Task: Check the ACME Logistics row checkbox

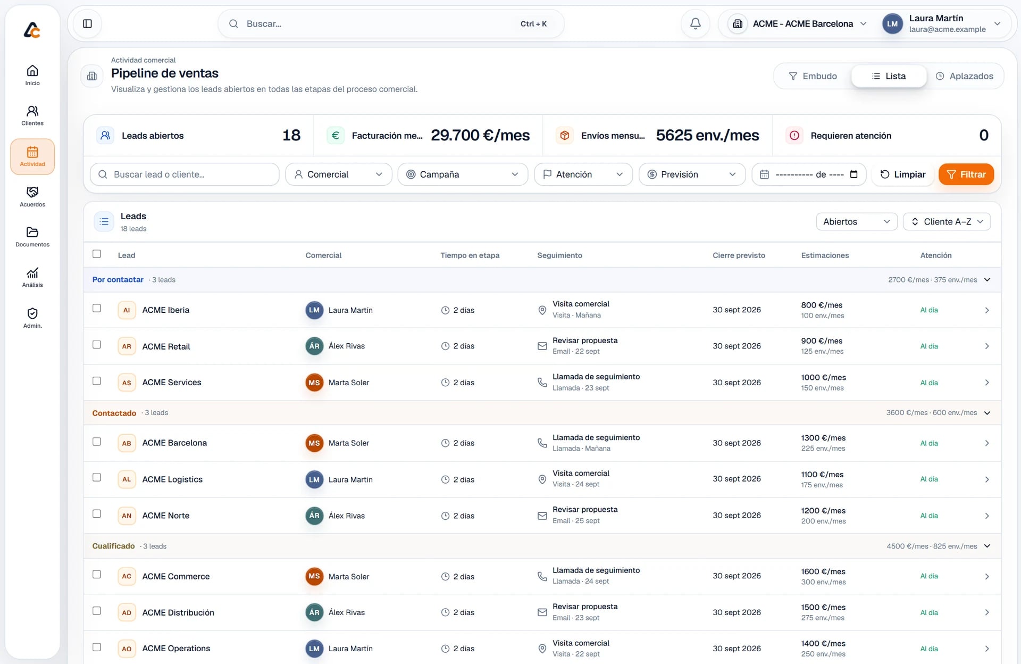Action: pyautogui.click(x=96, y=477)
